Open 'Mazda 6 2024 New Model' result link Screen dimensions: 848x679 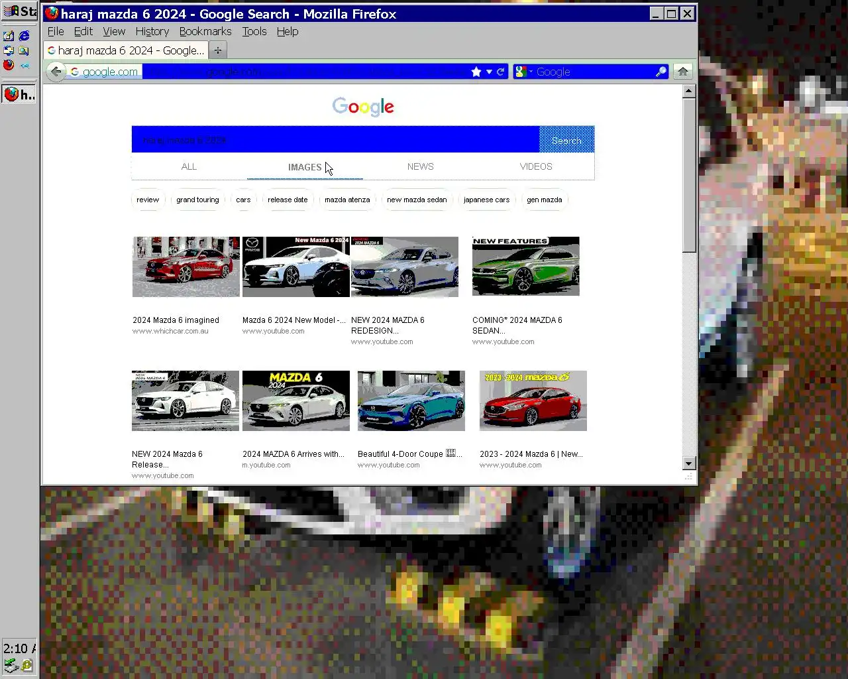(294, 320)
